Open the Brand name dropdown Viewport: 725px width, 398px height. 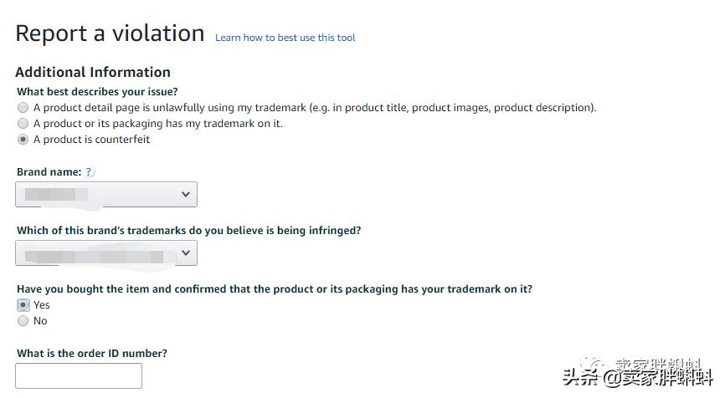(x=106, y=194)
